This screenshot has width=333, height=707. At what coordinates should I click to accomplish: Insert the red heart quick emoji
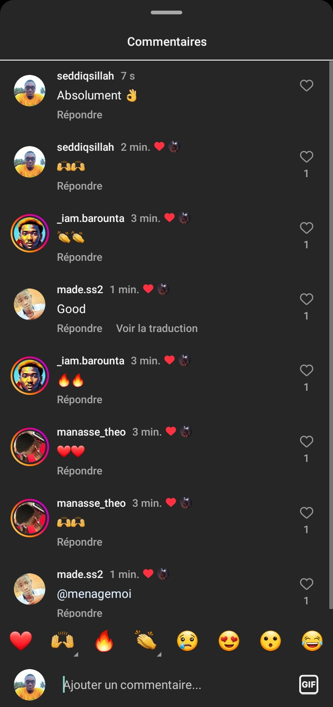pyautogui.click(x=21, y=641)
